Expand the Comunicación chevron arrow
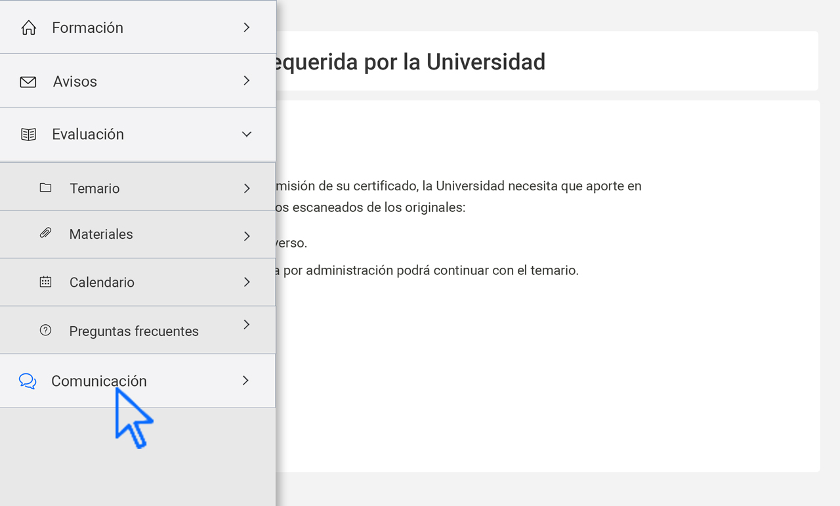Screen dimensions: 840x506 coord(245,380)
